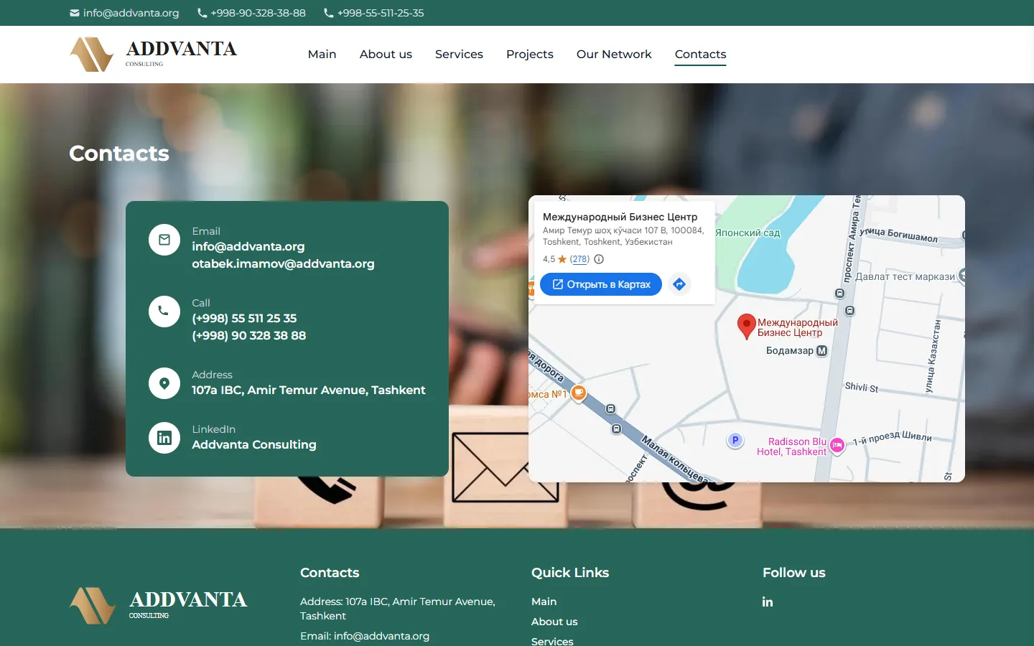Click info@addvanta.org in top bar

point(131,13)
